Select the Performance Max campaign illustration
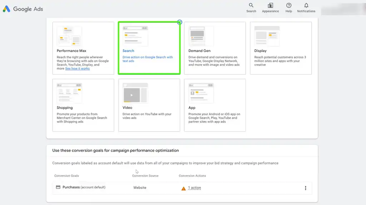 coord(69,36)
